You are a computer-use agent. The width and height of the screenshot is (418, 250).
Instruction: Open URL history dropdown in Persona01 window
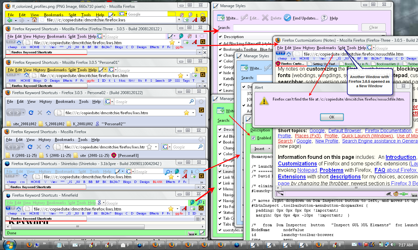coord(188,76)
